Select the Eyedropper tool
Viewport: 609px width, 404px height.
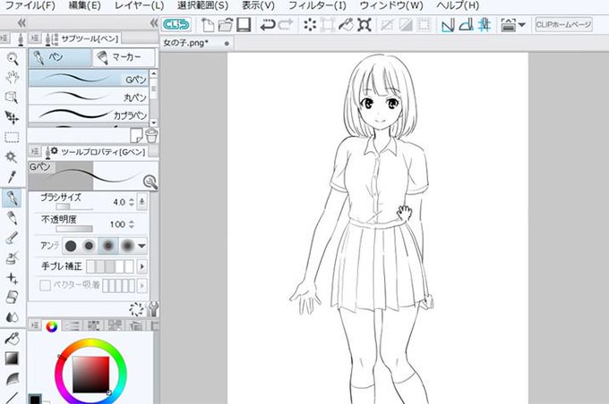click(12, 177)
